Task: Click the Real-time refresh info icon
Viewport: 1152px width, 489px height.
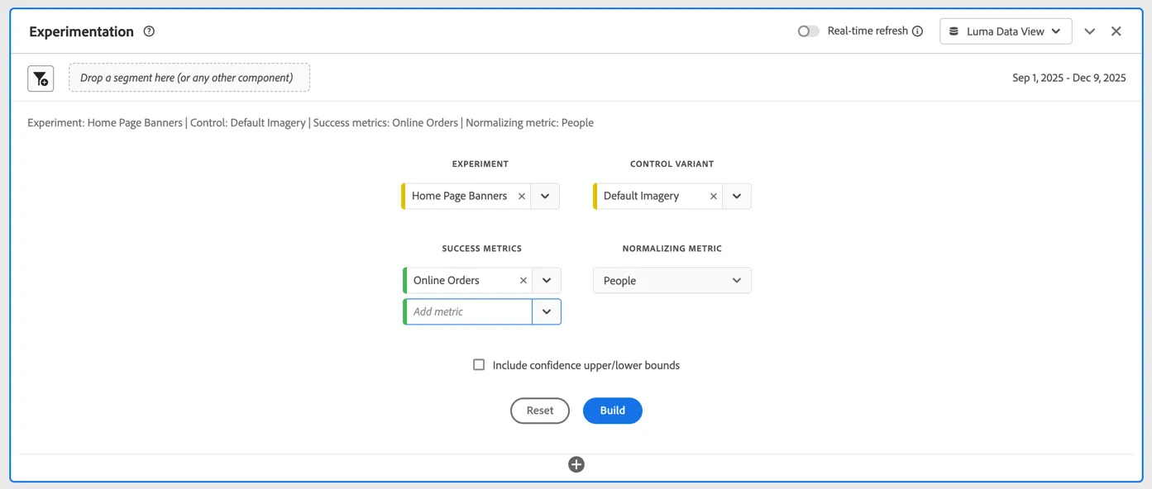Action: [917, 31]
